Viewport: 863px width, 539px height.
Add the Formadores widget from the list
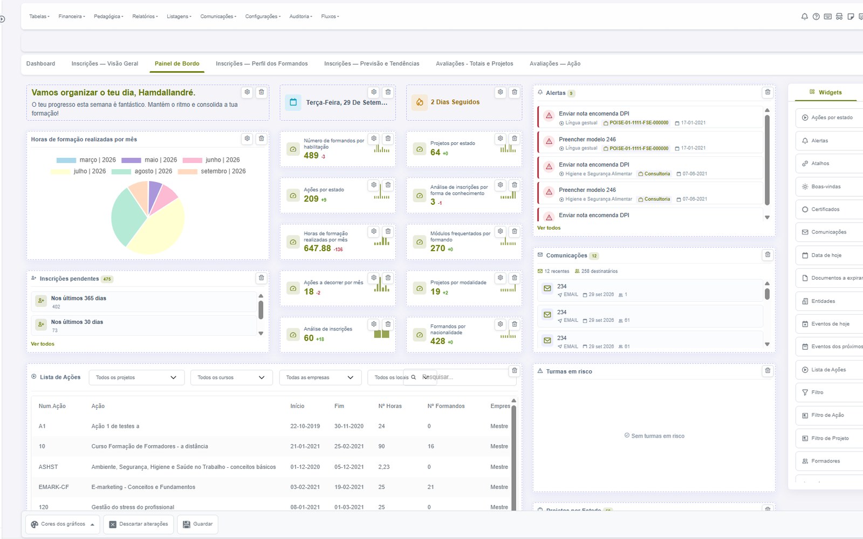click(x=829, y=461)
